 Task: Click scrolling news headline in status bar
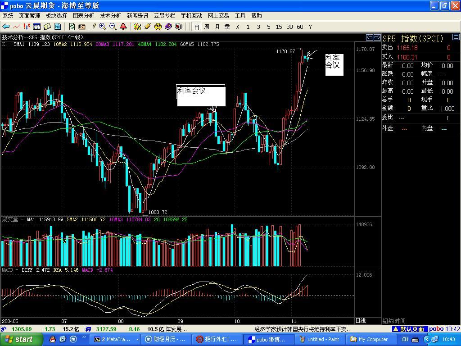303,329
